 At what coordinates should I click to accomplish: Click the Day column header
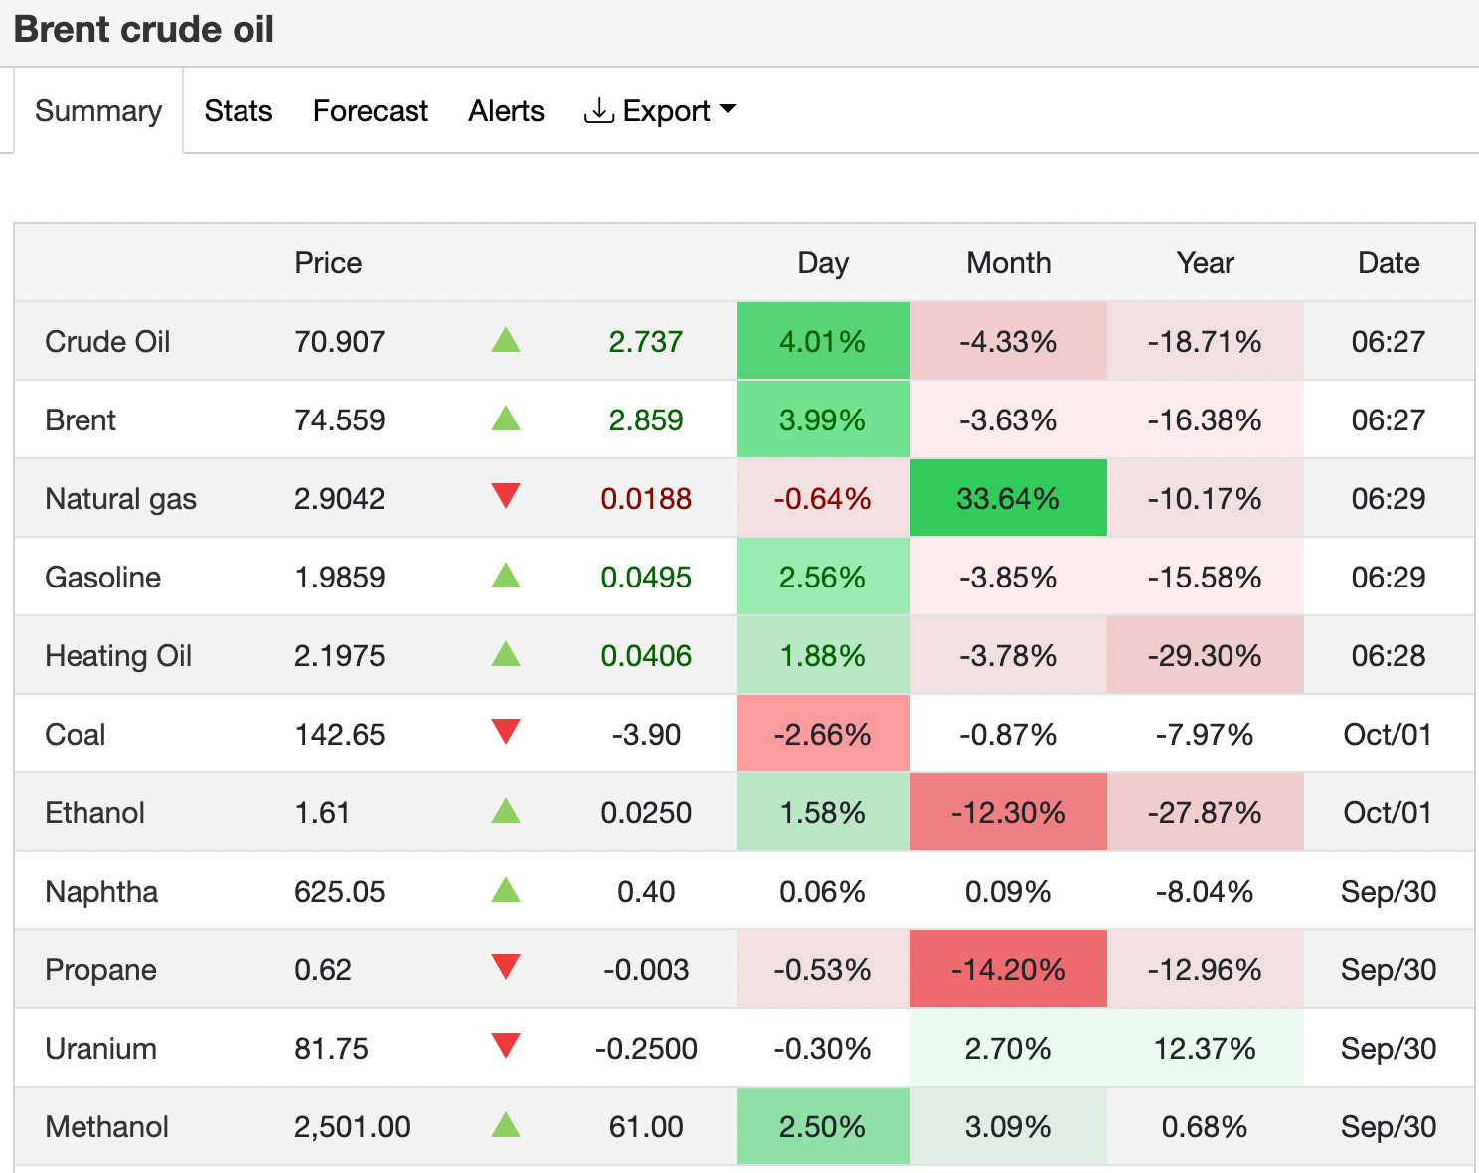823,263
